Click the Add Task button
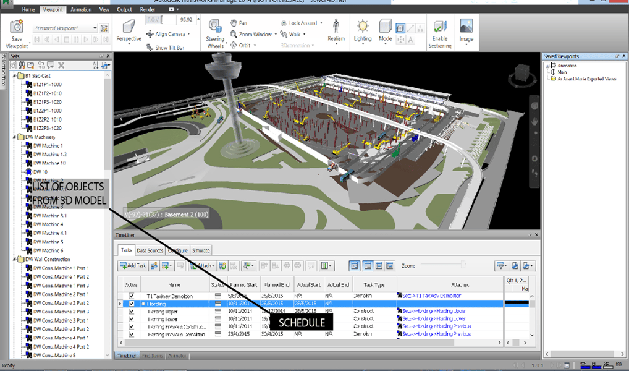This screenshot has height=371, width=629. point(133,265)
